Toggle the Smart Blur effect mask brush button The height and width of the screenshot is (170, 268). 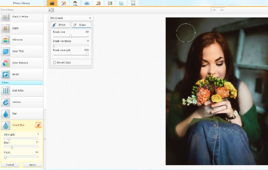point(38,125)
